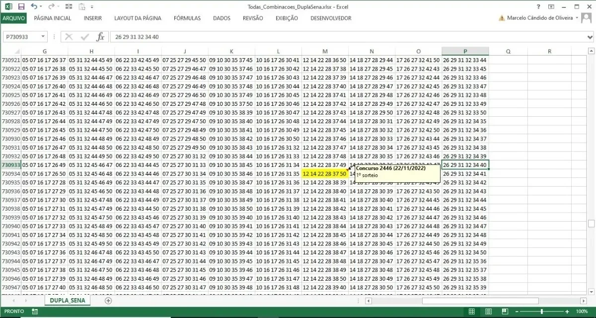The width and height of the screenshot is (596, 318).
Task: Open Customize Quick Access Toolbar dropdown
Action: 92,7
